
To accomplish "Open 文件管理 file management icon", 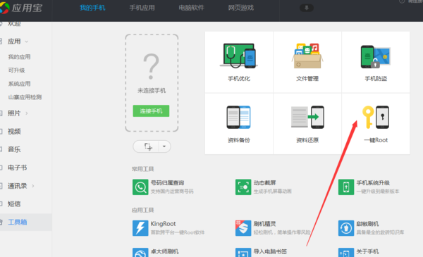I will [x=307, y=56].
